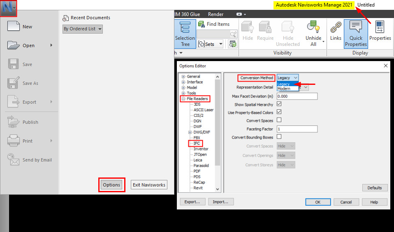394x232 pixels.
Task: Enable the Convert Spaces checkbox
Action: point(279,120)
